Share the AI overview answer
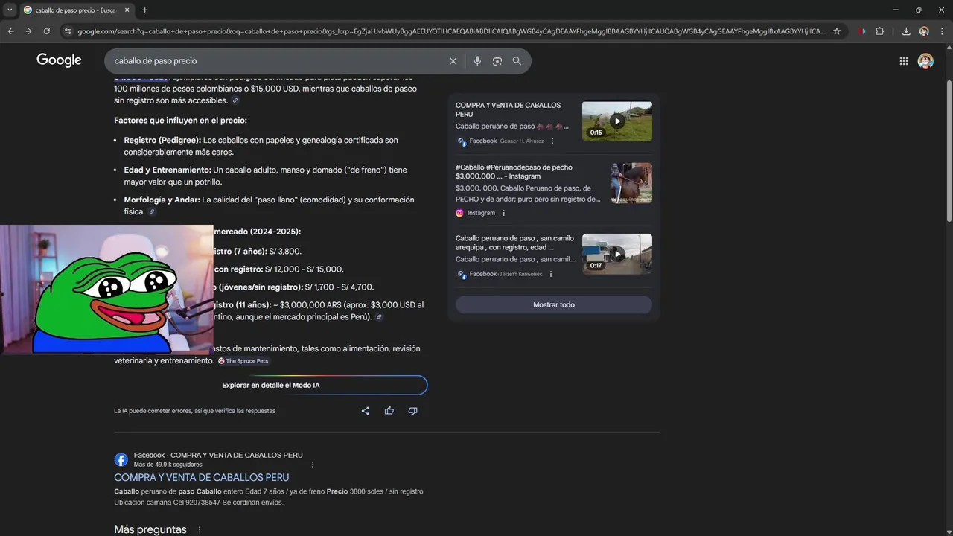Screen dimensions: 953x536 tap(365, 411)
